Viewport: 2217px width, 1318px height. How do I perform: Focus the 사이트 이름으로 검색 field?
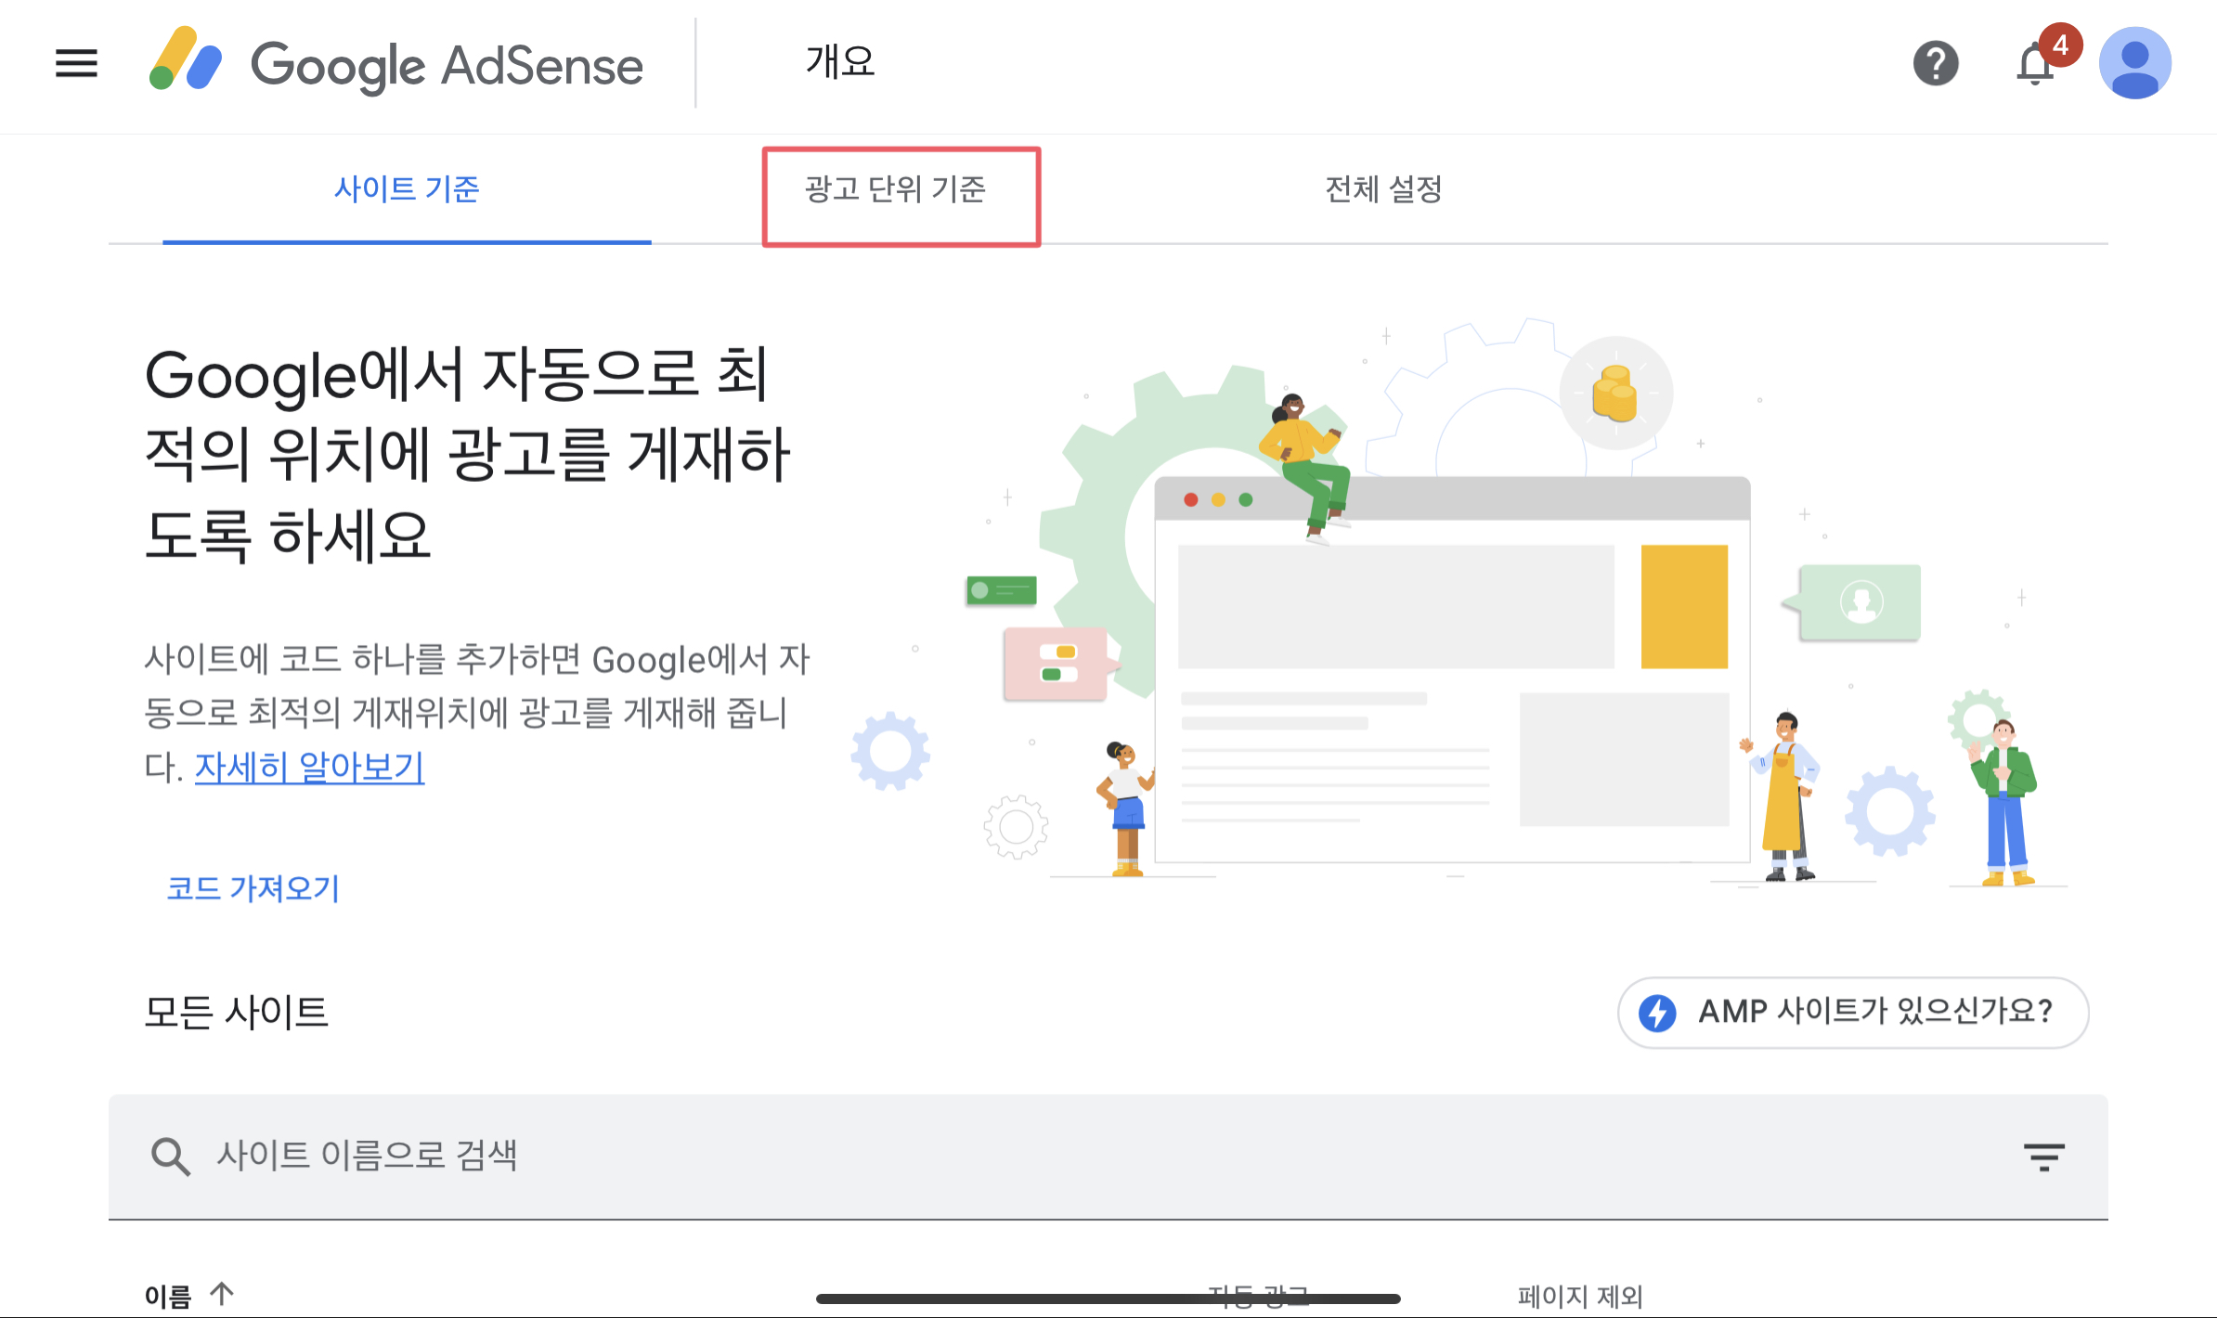coord(1108,1156)
